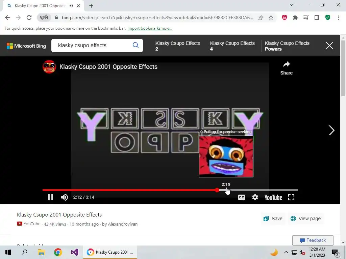Open taskbar volume icon

302,252
